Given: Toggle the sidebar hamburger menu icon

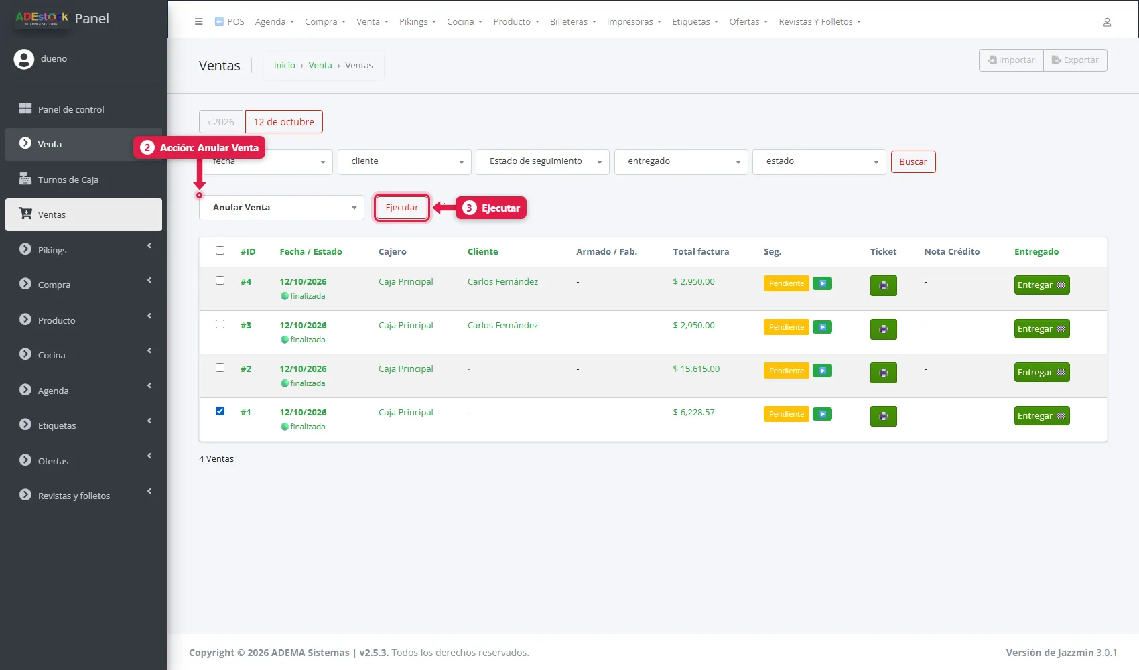Looking at the screenshot, I should coord(198,21).
